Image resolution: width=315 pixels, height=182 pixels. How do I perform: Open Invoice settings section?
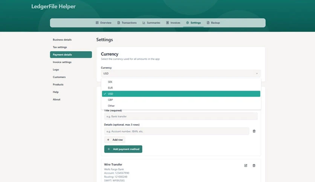click(x=71, y=62)
